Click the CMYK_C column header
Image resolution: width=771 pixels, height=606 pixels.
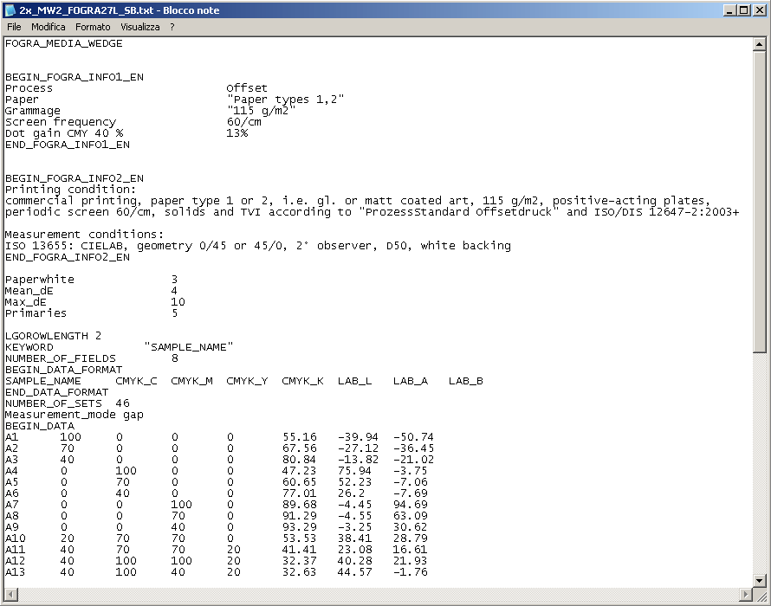point(136,381)
